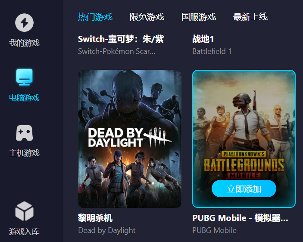Open console games gamepad icon
303x242 pixels.
pos(24,133)
